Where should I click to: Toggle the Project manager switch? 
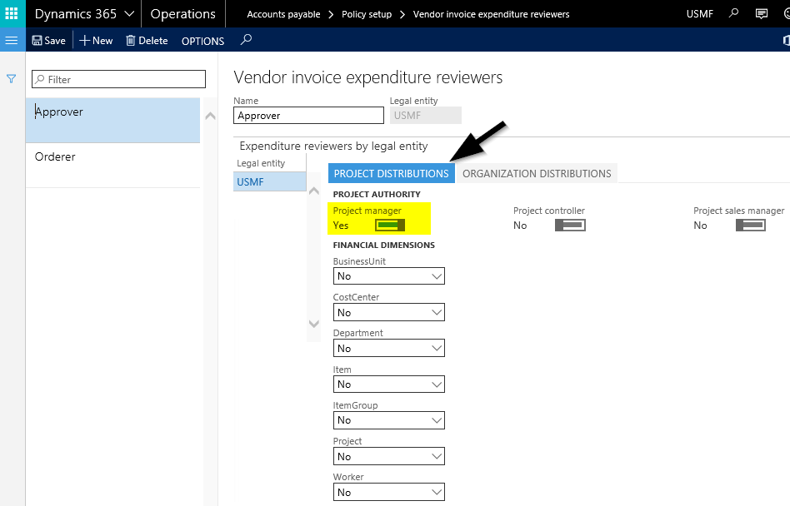coord(389,226)
